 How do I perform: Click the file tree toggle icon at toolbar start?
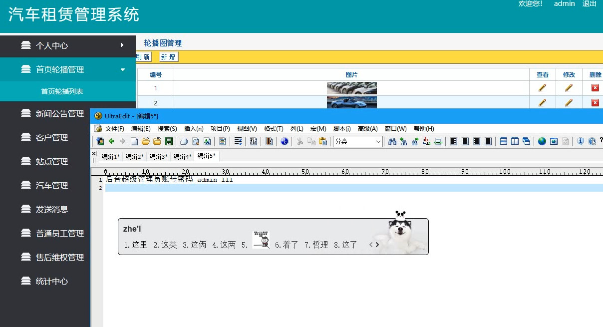99,141
